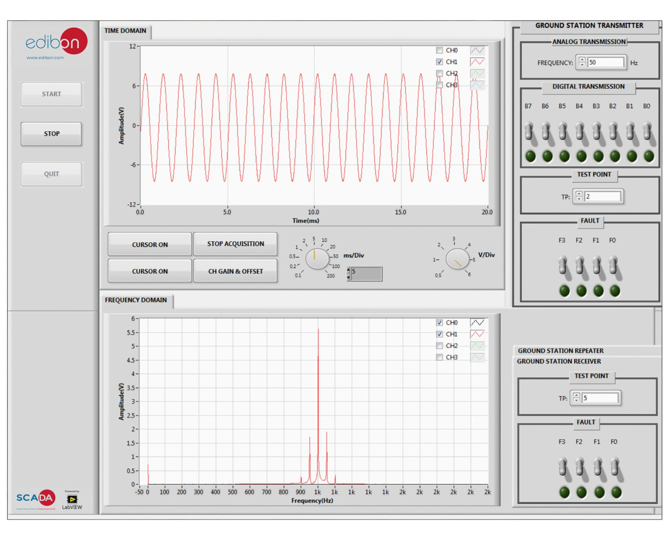Select GROUND STATION RECEIVER tab
The height and width of the screenshot is (540, 669).
click(x=559, y=361)
